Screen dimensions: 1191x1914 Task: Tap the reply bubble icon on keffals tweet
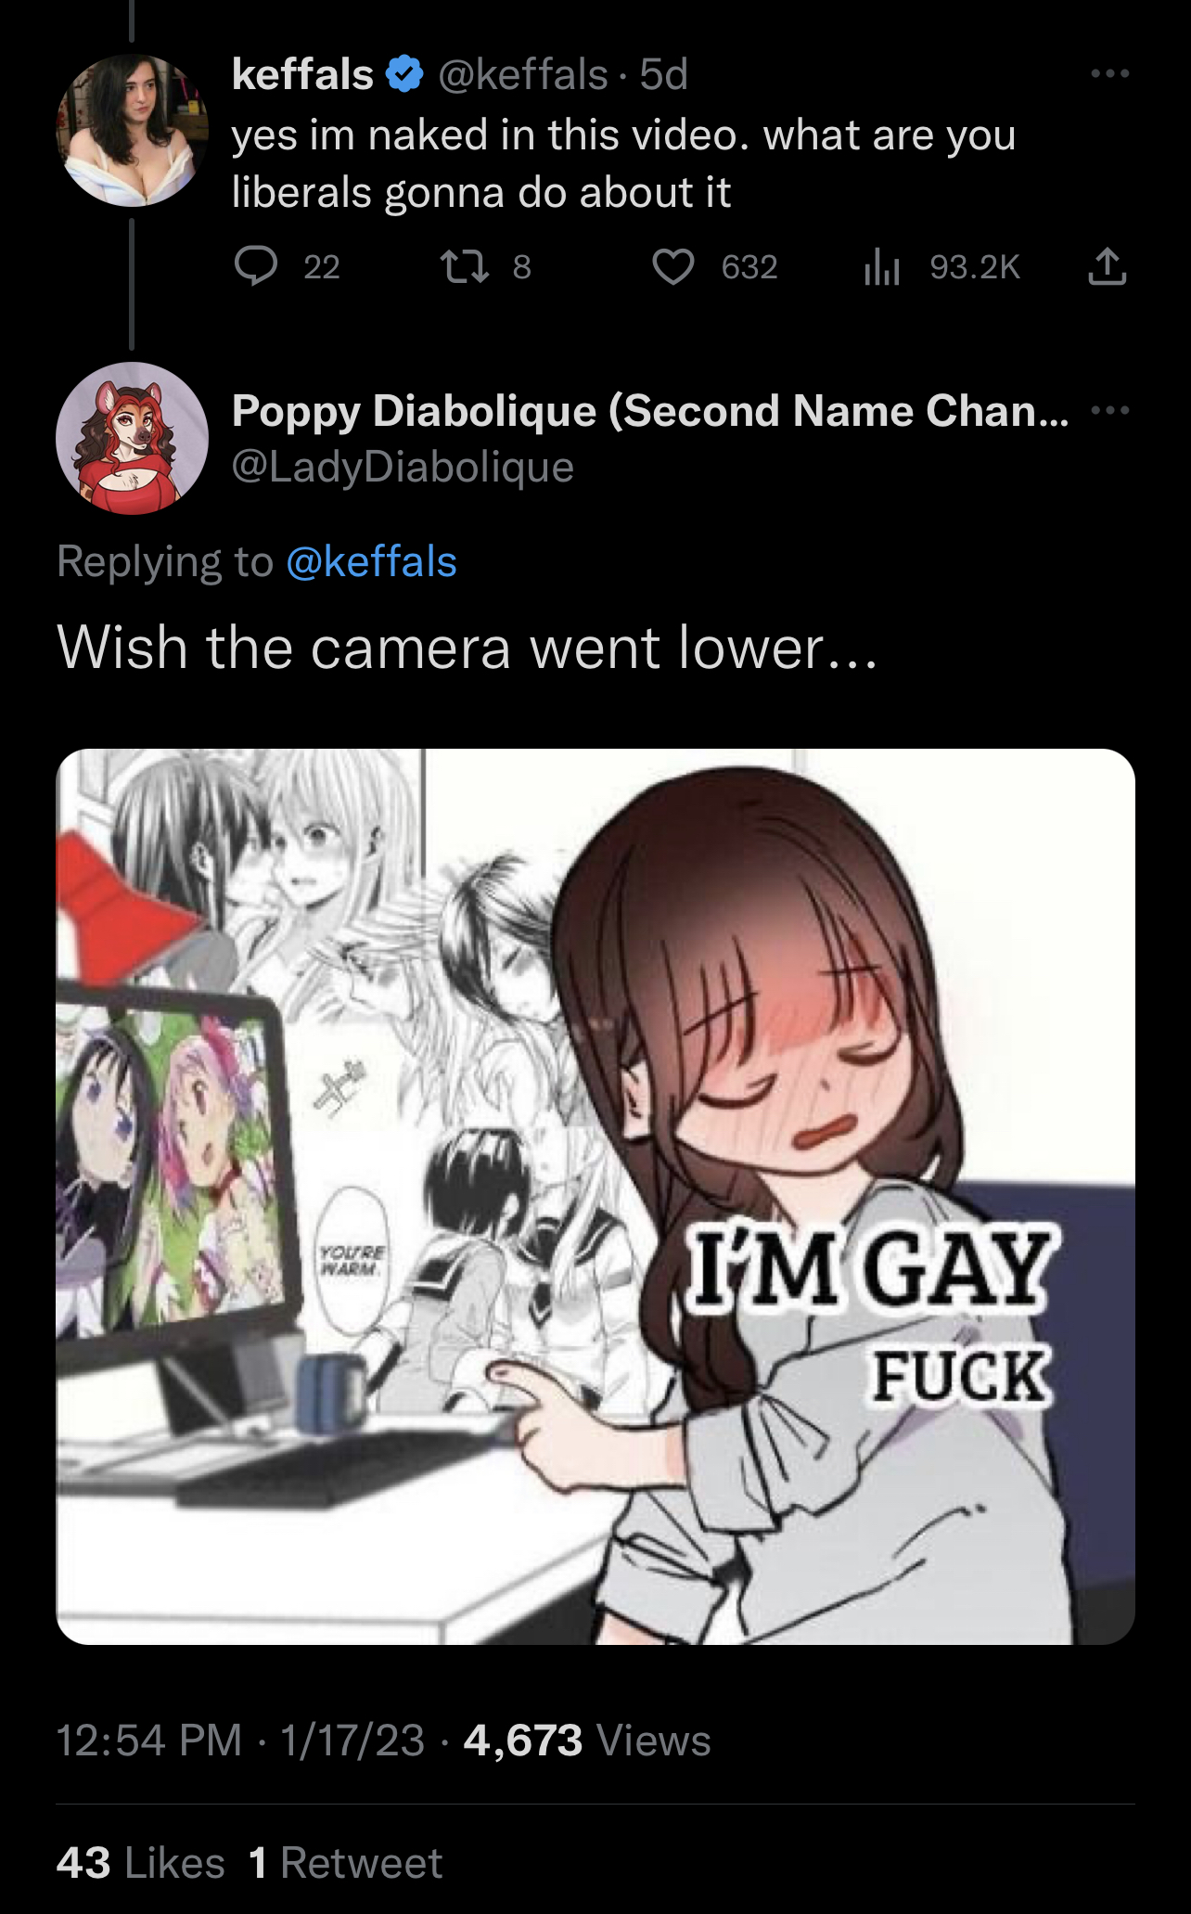tap(255, 266)
